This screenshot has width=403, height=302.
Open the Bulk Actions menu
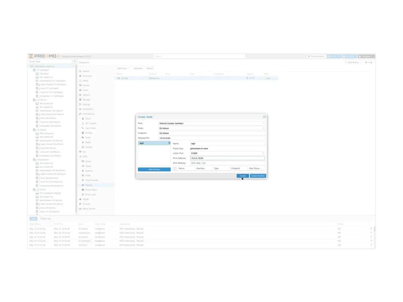(352, 62)
